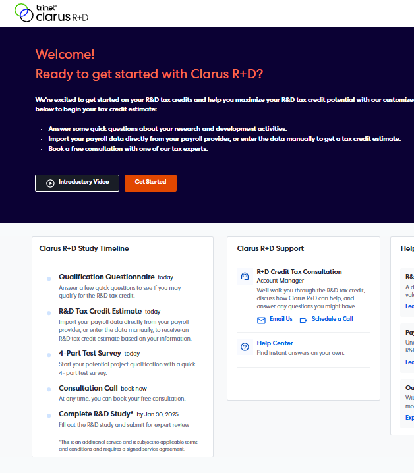
Task: Click the video camera icon beside Schedule a Call
Action: [x=303, y=320]
